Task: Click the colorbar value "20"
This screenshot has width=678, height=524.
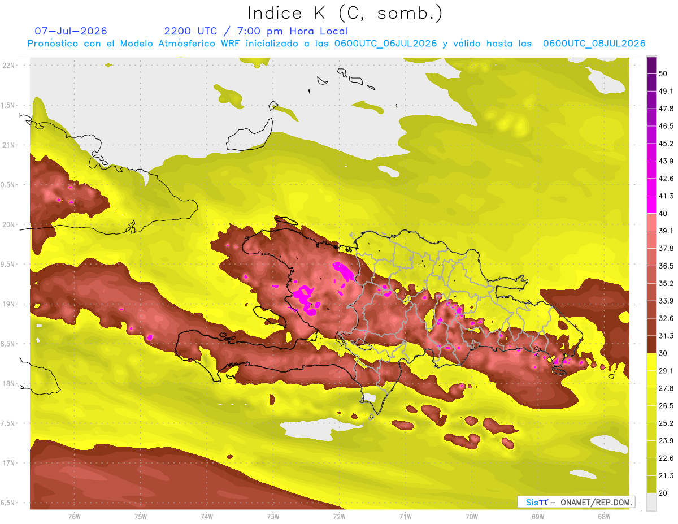Action: tap(663, 493)
